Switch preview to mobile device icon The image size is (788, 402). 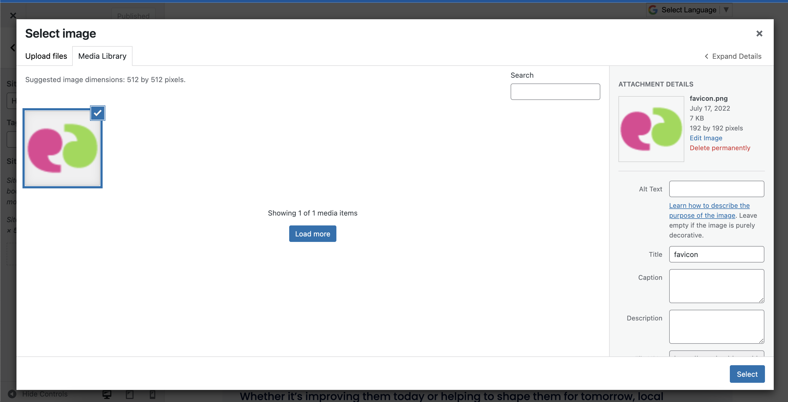coord(152,394)
